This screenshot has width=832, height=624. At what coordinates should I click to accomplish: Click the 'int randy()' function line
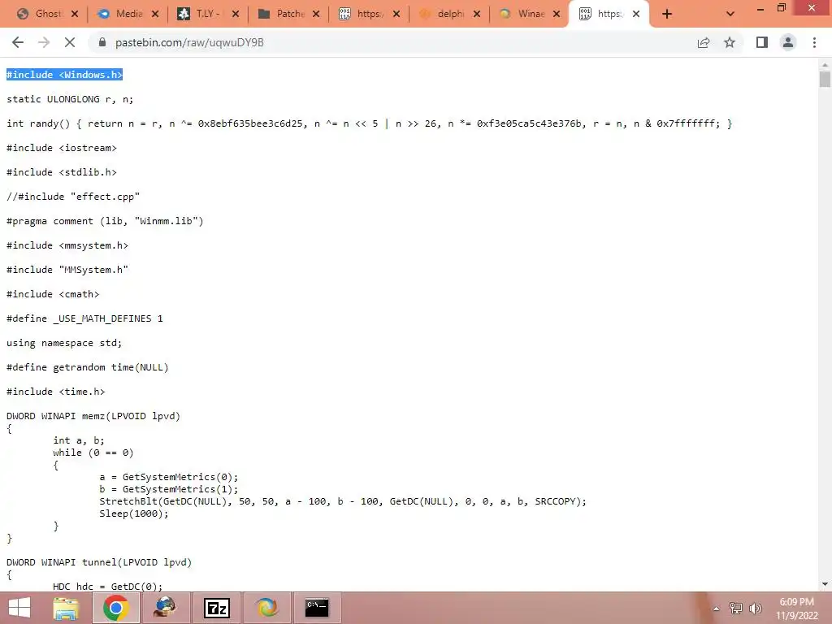370,123
